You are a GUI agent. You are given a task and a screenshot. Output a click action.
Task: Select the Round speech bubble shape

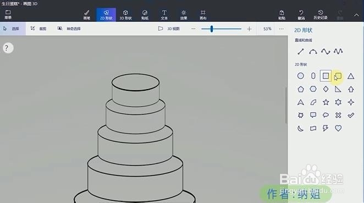pyautogui.click(x=326, y=115)
